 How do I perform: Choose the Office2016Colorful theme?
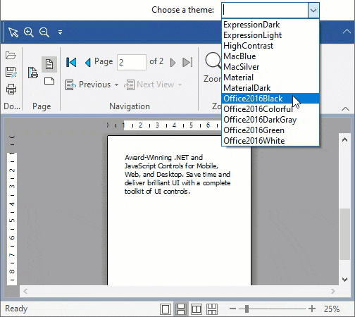point(270,109)
